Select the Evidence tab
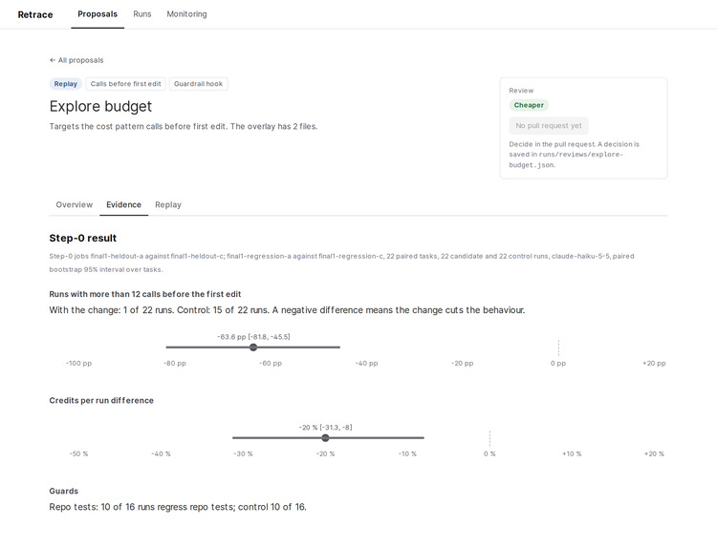The height and width of the screenshot is (547, 717). 123,204
